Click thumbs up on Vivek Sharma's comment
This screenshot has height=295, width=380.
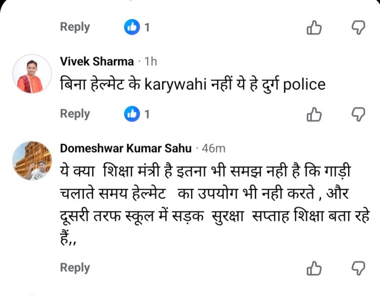[x=314, y=114]
